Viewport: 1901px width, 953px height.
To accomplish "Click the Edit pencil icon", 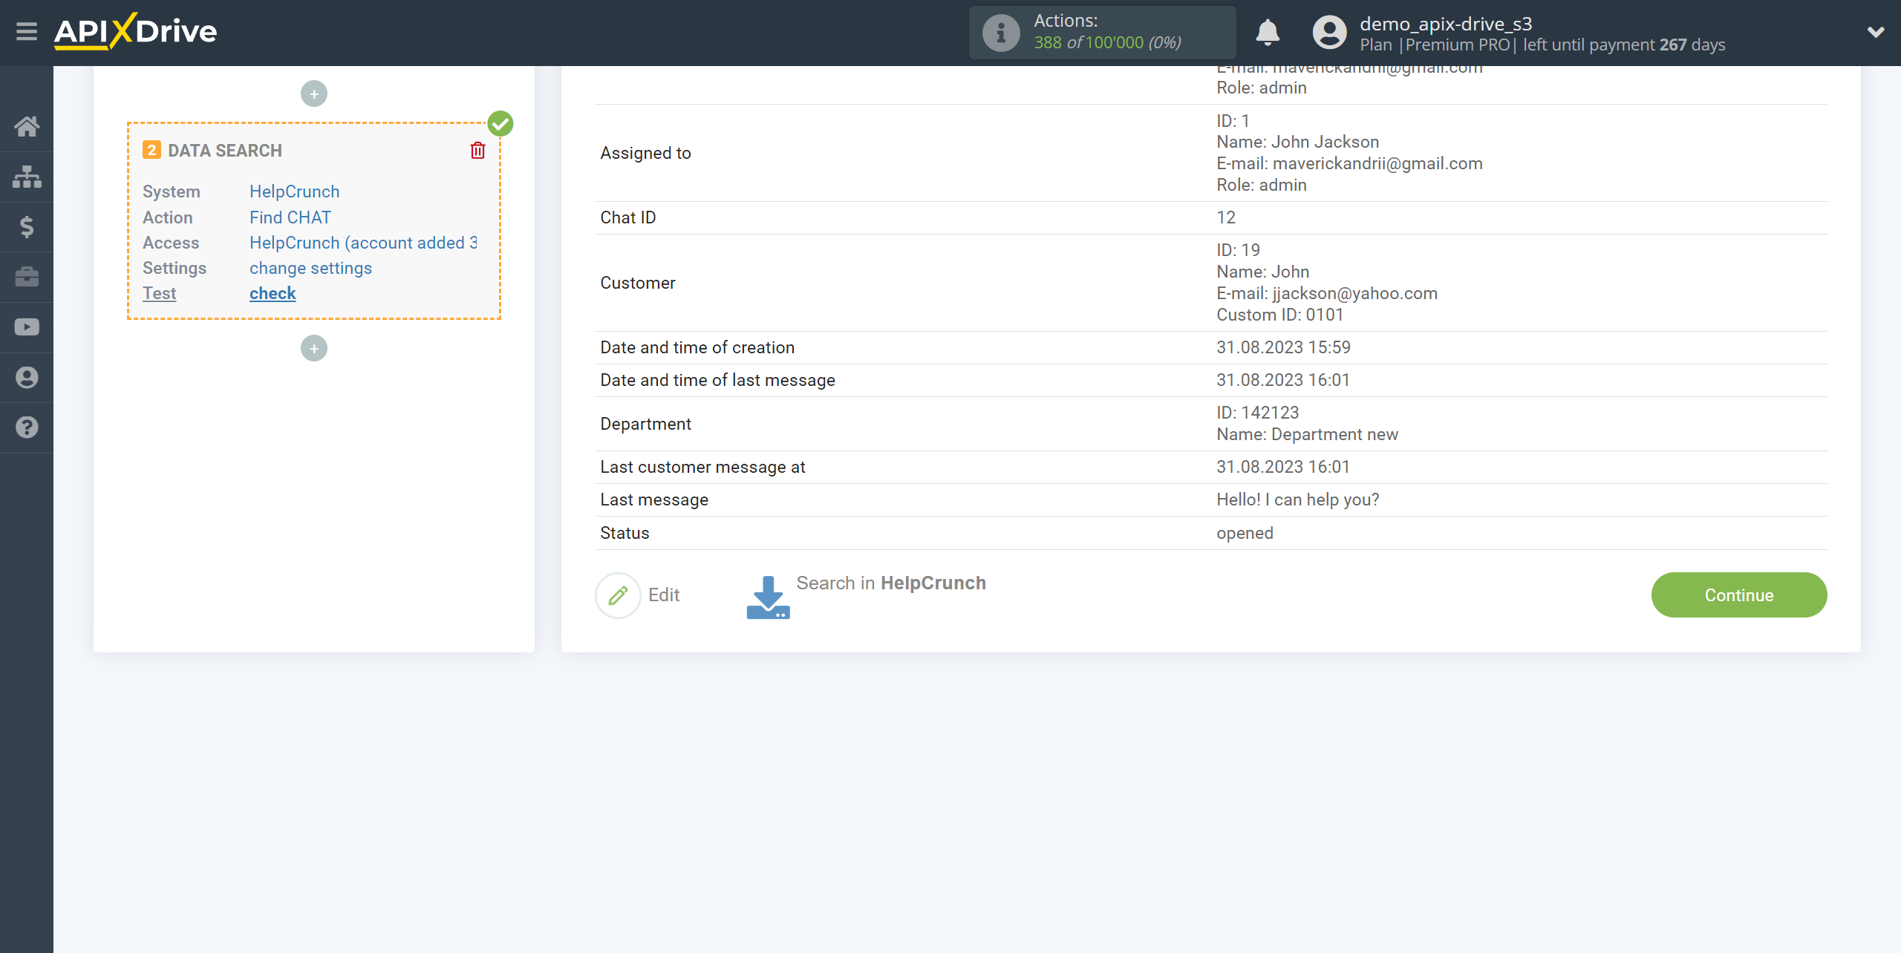I will point(618,595).
